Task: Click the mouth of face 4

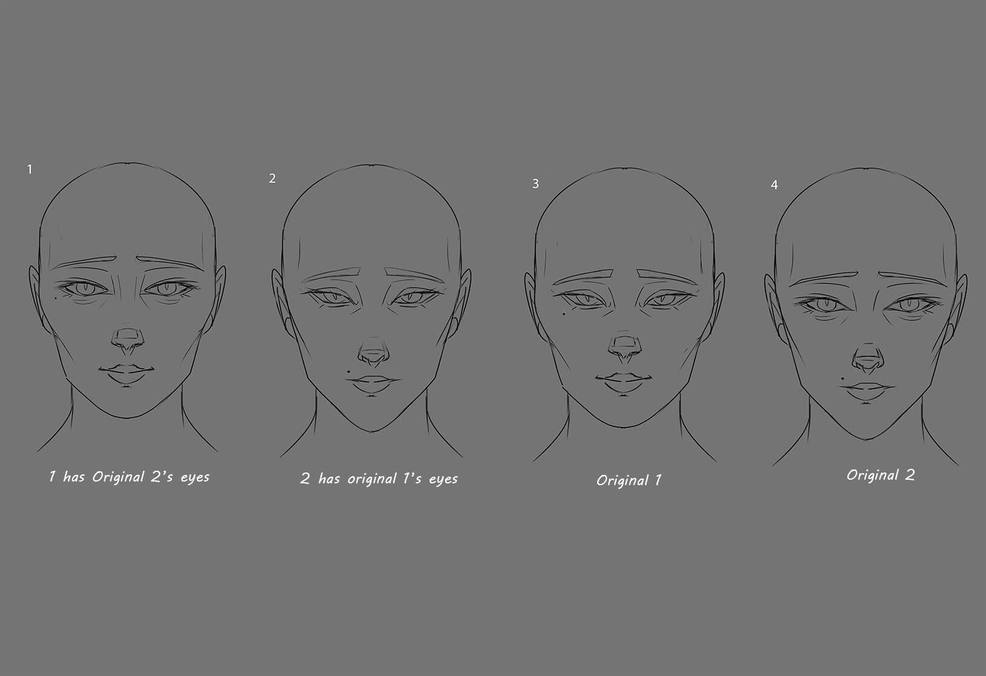Action: click(867, 388)
